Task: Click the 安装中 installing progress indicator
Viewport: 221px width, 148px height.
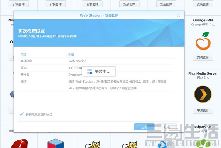Action: coord(99,72)
